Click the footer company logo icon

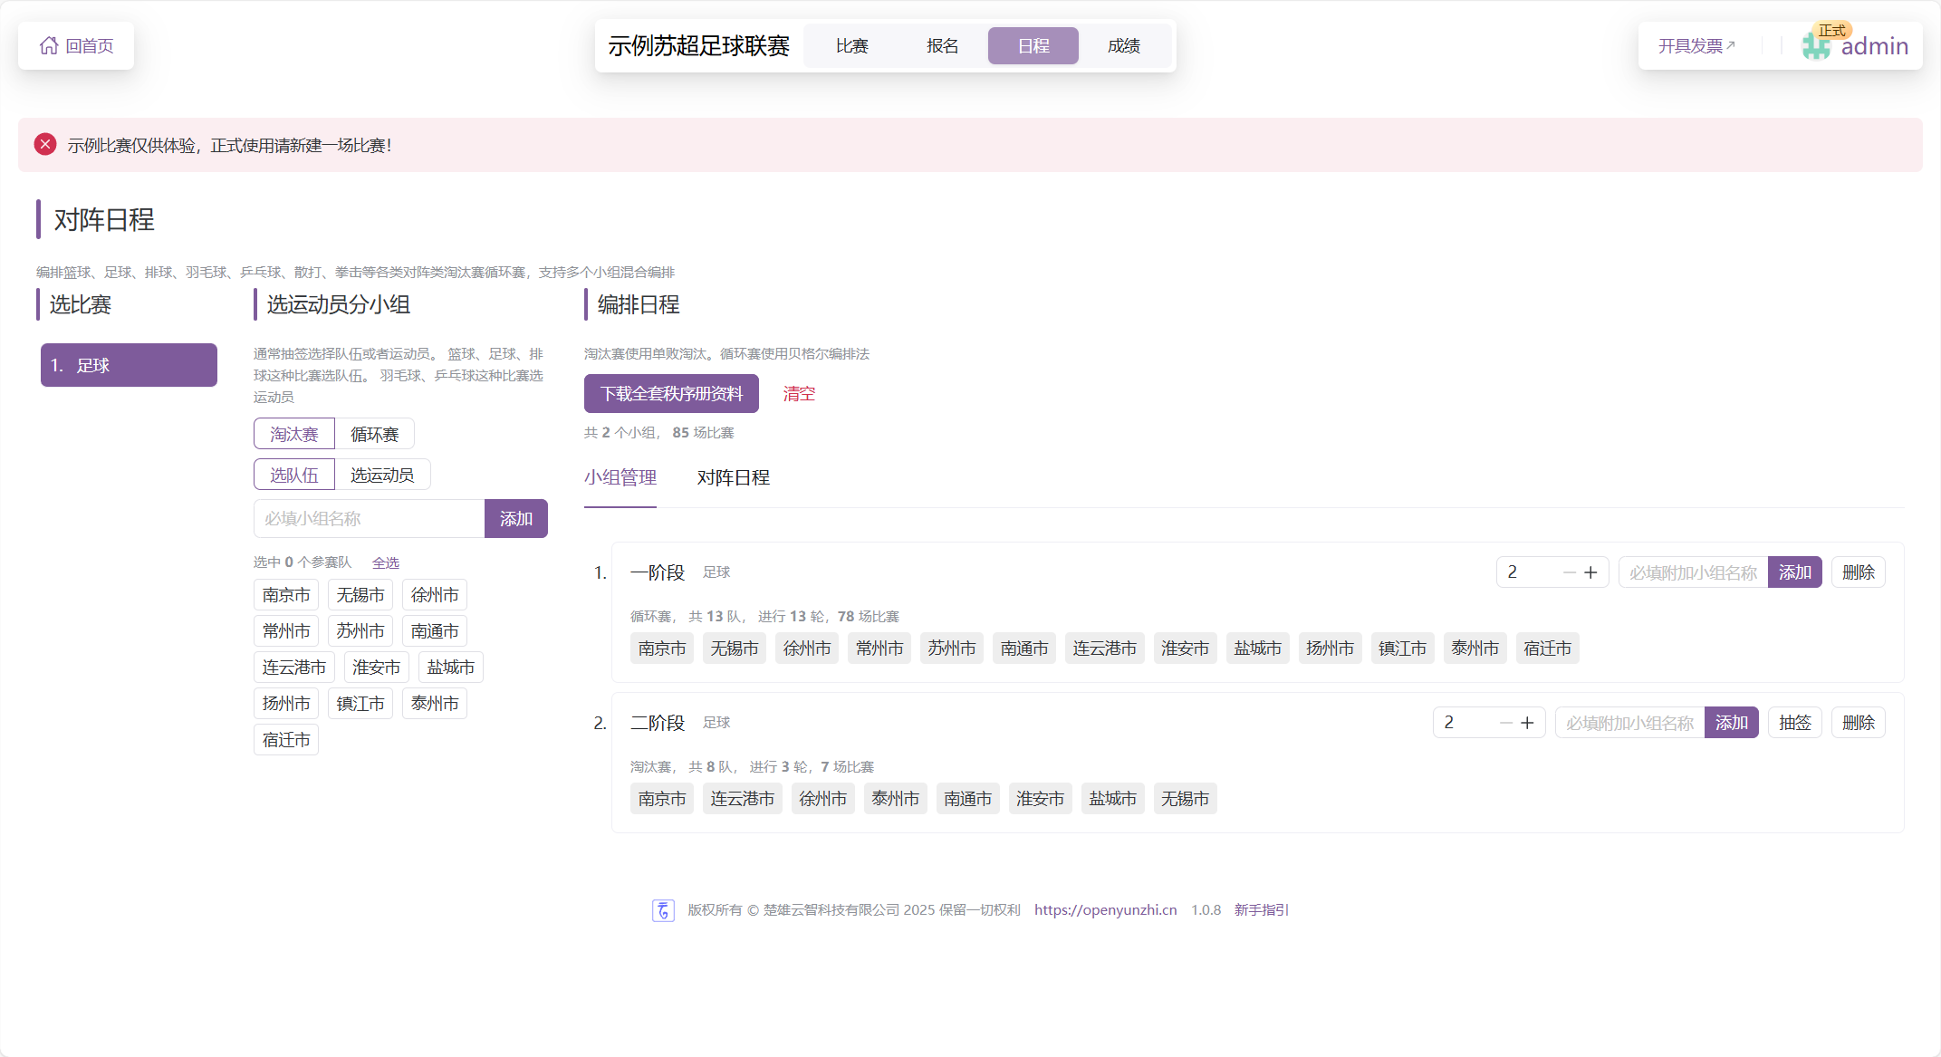click(663, 910)
